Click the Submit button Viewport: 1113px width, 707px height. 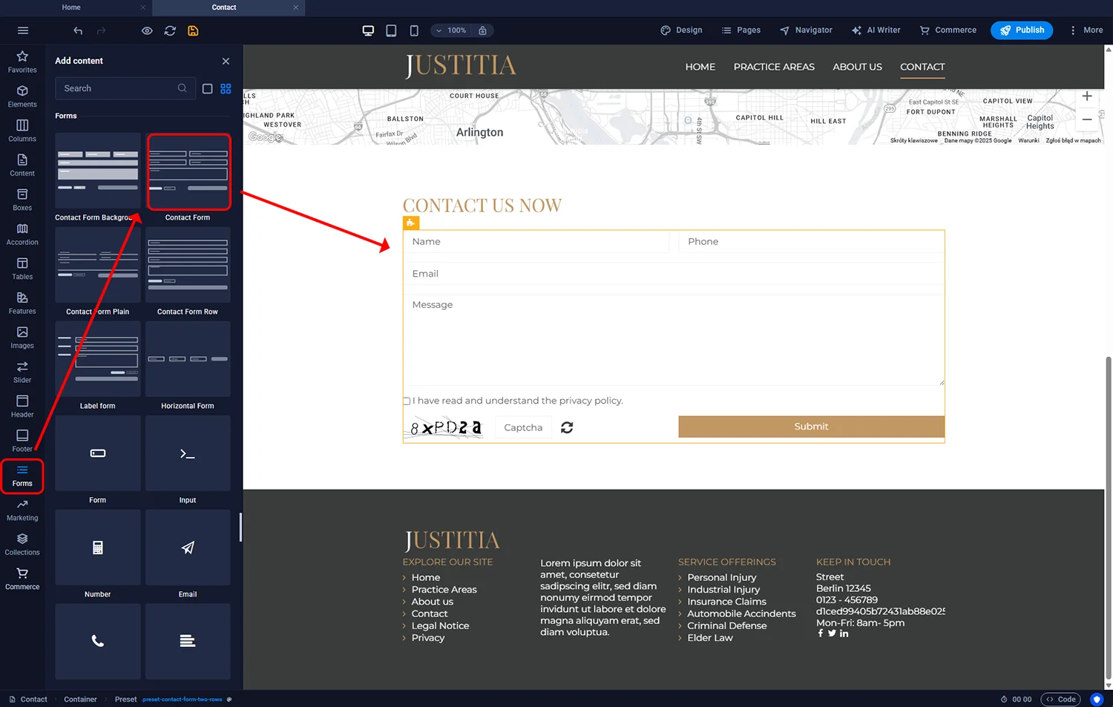pos(811,427)
